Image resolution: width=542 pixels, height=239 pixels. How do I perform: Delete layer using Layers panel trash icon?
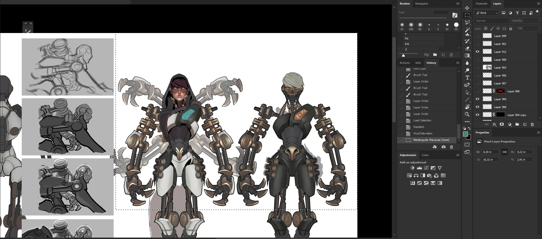tap(532, 124)
